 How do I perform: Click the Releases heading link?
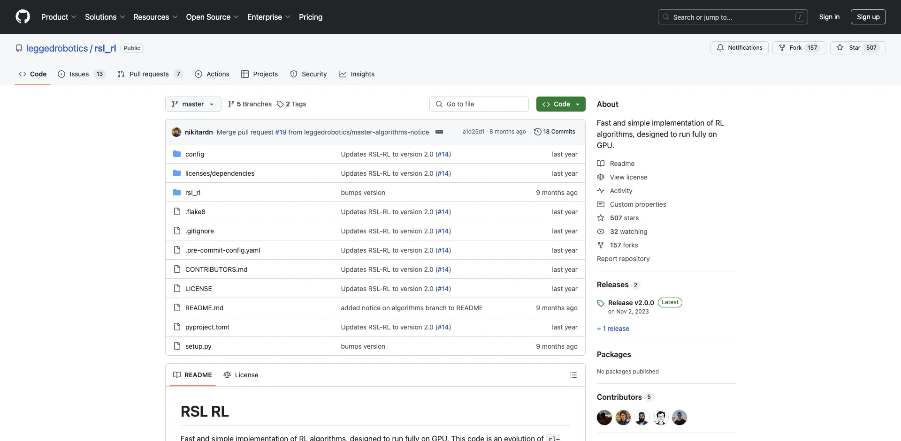tap(618, 284)
